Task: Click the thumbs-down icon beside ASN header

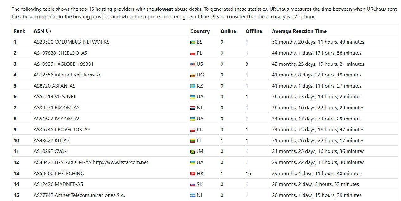Action: pyautogui.click(x=48, y=31)
